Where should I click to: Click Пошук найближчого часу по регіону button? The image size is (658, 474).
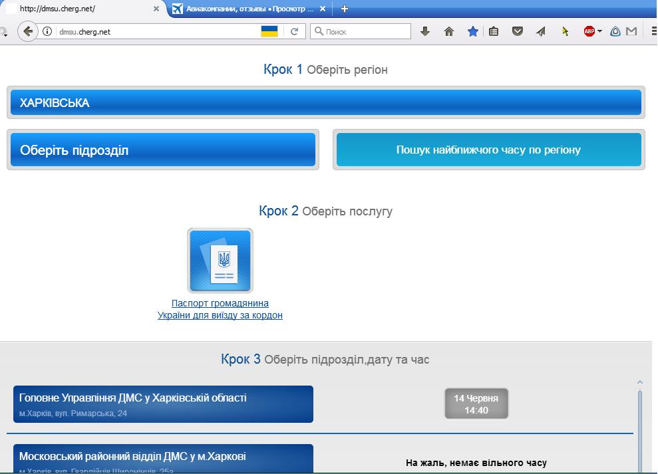tap(488, 150)
